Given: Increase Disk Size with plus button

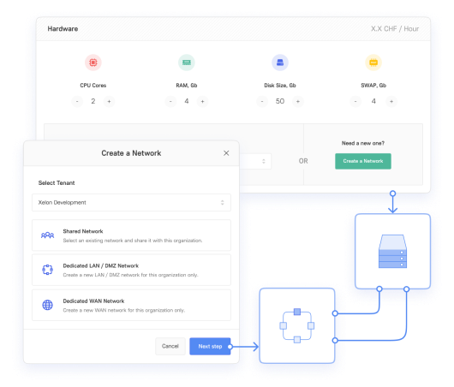Looking at the screenshot, I should tap(298, 102).
